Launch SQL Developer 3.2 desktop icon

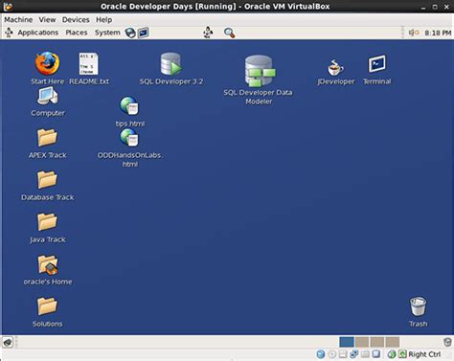170,64
